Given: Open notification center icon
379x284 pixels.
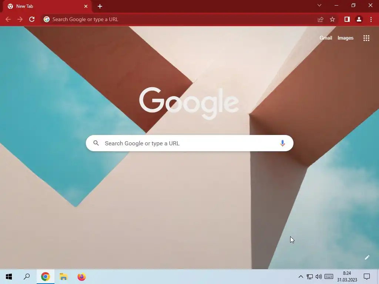Looking at the screenshot, I should (367, 277).
